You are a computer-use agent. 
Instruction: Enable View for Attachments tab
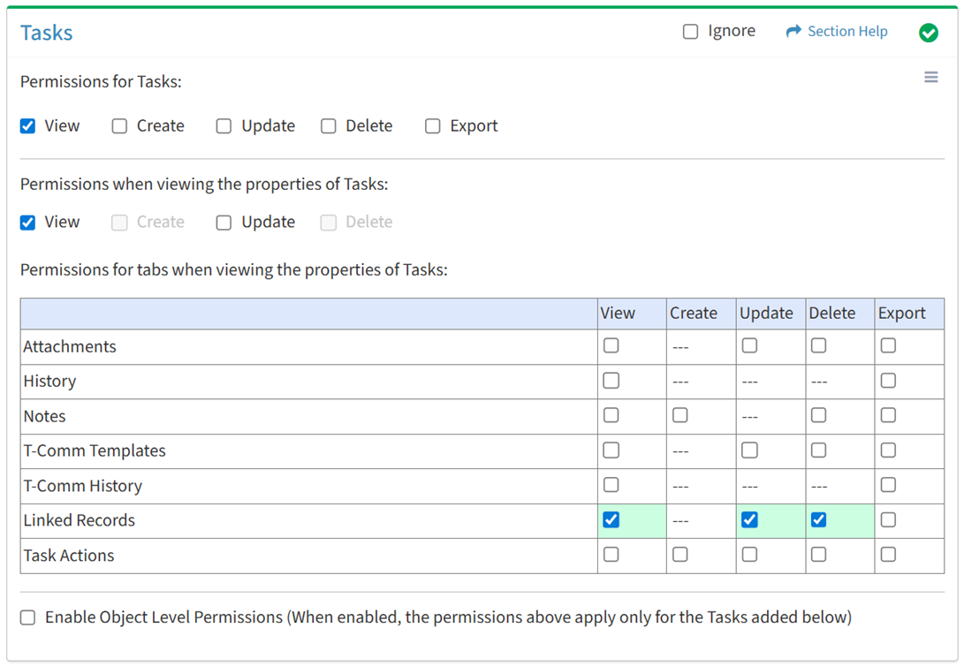[x=611, y=346]
